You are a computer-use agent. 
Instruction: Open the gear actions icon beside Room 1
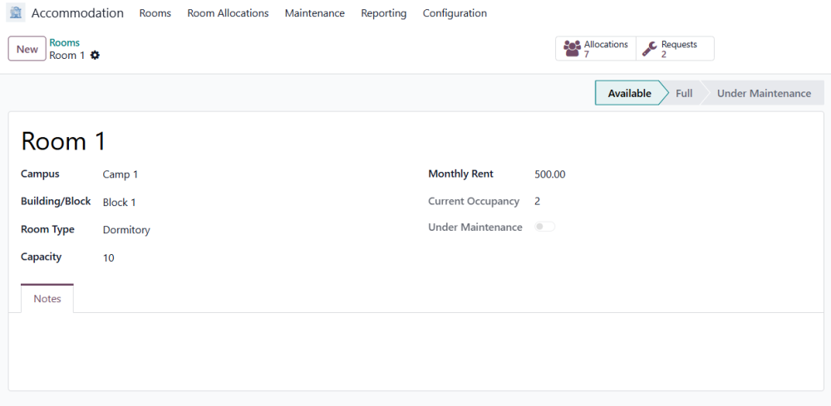[95, 56]
